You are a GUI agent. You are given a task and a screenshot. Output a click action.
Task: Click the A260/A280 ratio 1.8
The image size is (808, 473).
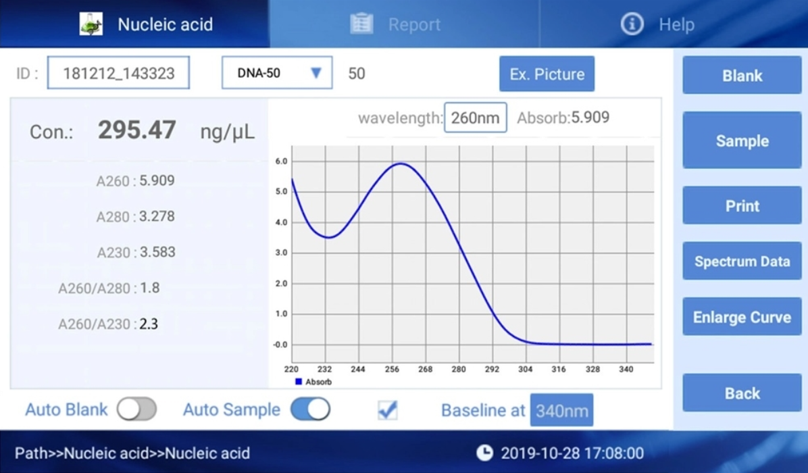coord(149,287)
